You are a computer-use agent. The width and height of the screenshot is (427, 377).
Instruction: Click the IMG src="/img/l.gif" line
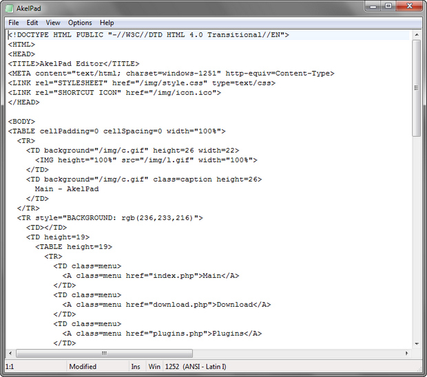pos(146,160)
